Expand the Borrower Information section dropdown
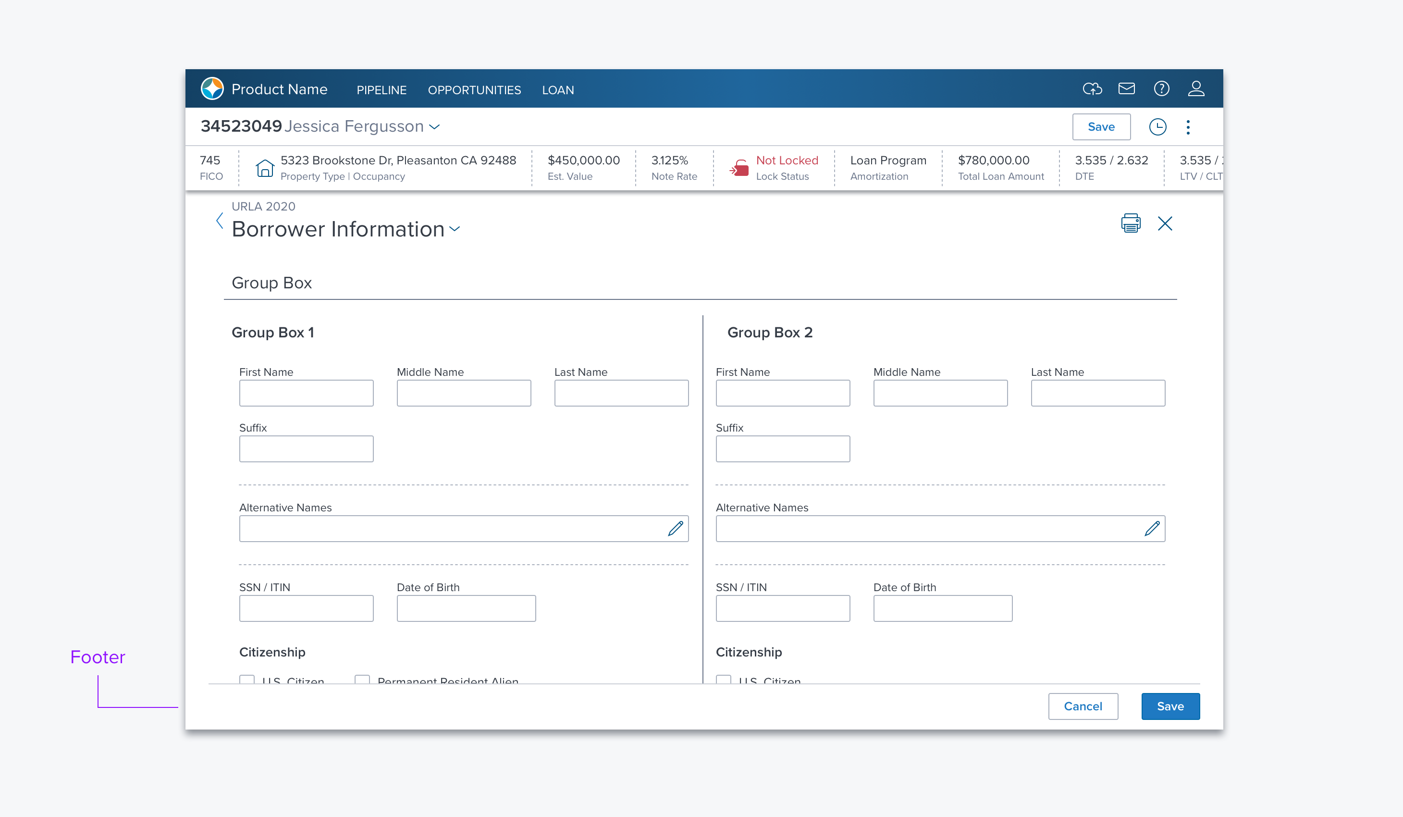The height and width of the screenshot is (817, 1403). [455, 229]
